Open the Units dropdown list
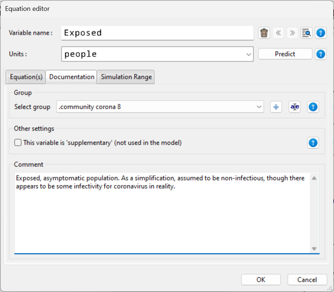Viewport: 334px width, 292px height. [x=248, y=54]
